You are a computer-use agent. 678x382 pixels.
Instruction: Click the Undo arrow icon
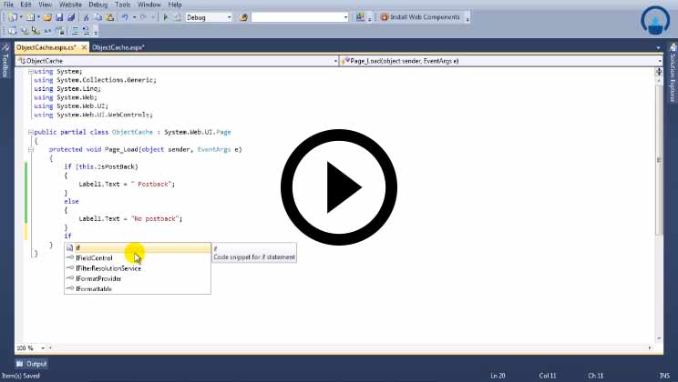(124, 17)
